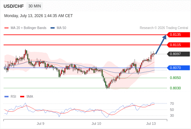Click the Jul 9 date axis label
Screen dimensions: 191x129
click(40, 124)
